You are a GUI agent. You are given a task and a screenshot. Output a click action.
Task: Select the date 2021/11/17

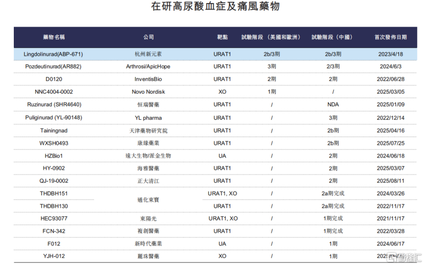pos(391,218)
